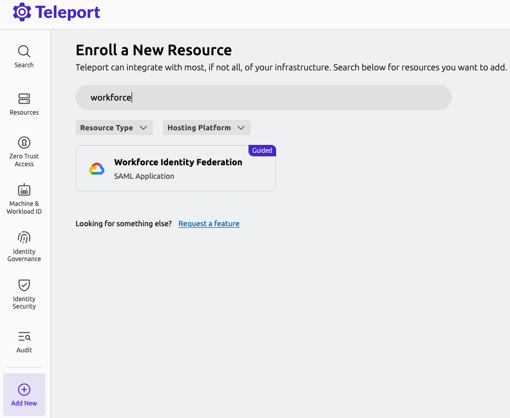Click the Teleport wordmark in the header
The image size is (510, 418).
pos(69,11)
